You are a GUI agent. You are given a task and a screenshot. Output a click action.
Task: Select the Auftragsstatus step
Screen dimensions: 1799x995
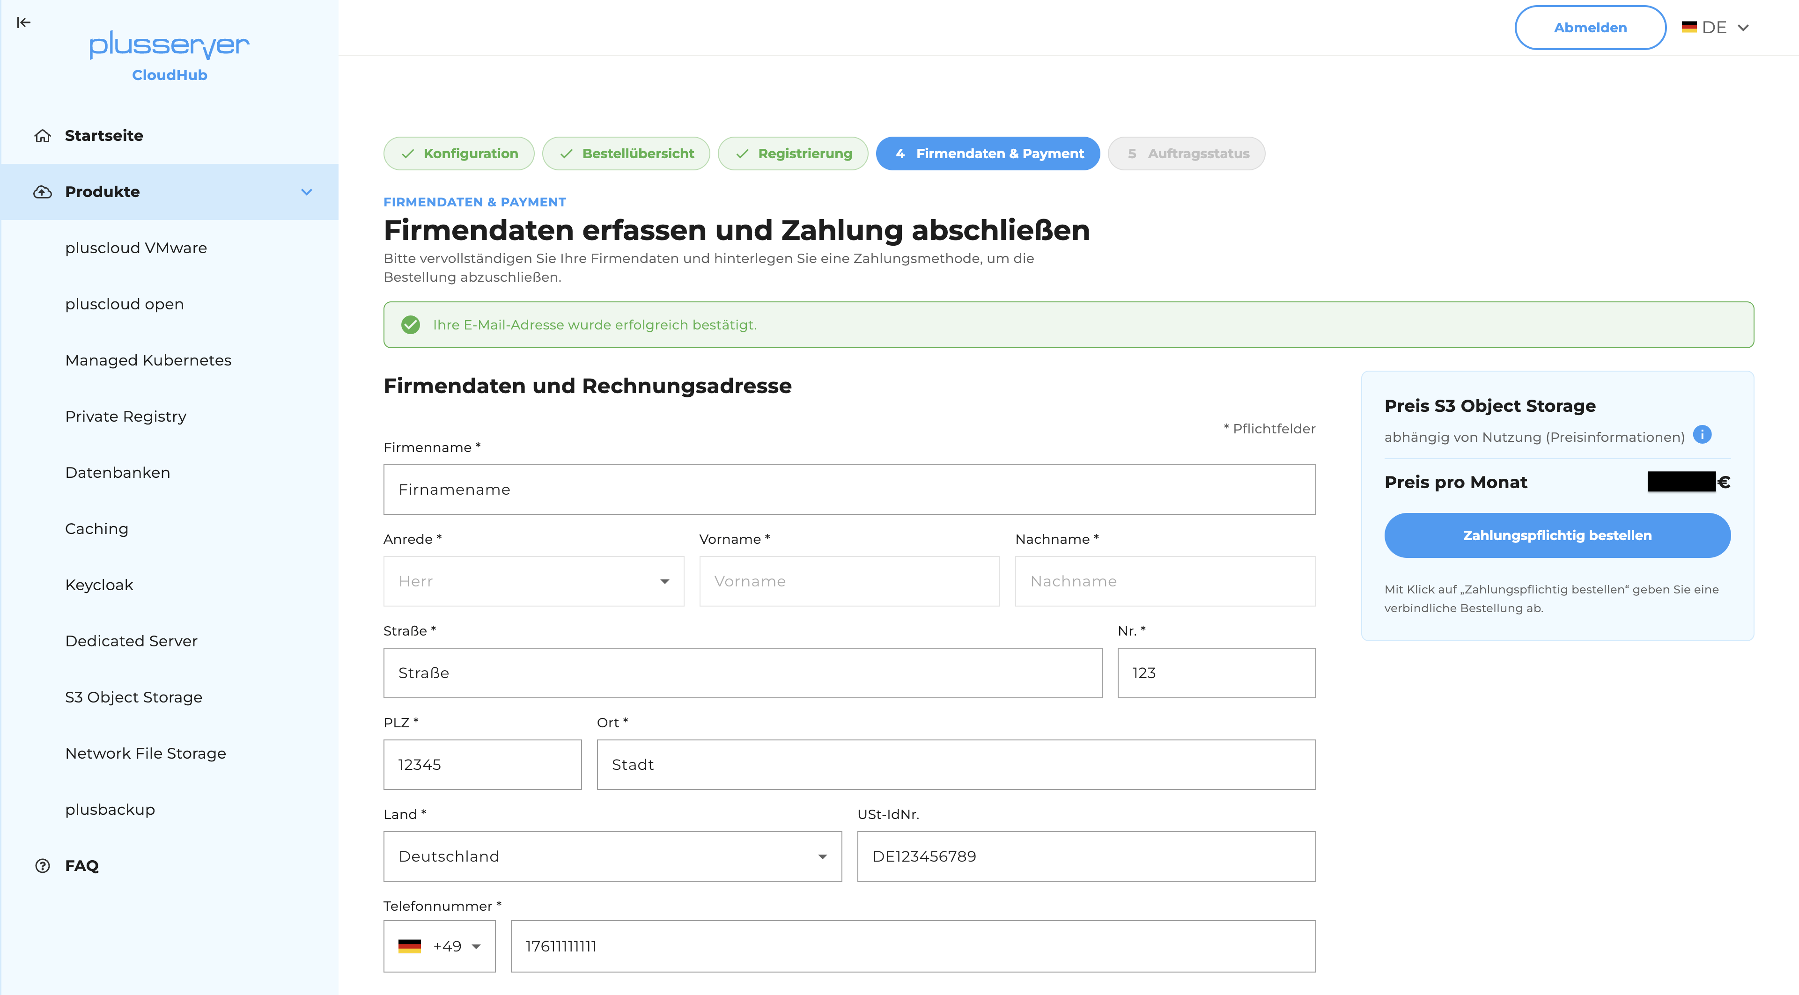(1187, 154)
